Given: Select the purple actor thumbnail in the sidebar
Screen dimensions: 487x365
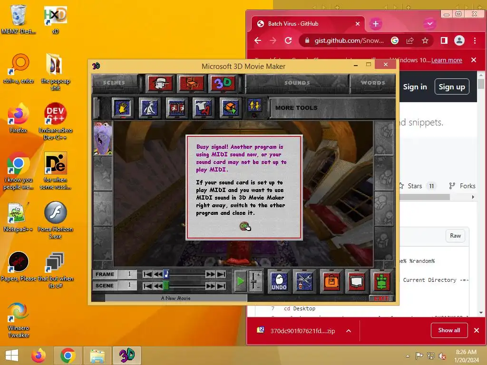Looking at the screenshot, I should [x=103, y=138].
